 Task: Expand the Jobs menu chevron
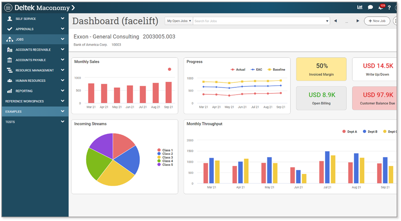63,39
